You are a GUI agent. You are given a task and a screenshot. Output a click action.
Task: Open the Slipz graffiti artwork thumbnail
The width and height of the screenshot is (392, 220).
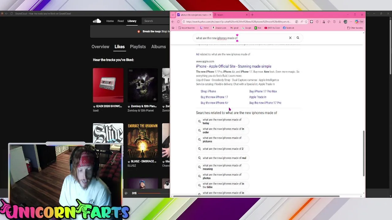point(108,134)
